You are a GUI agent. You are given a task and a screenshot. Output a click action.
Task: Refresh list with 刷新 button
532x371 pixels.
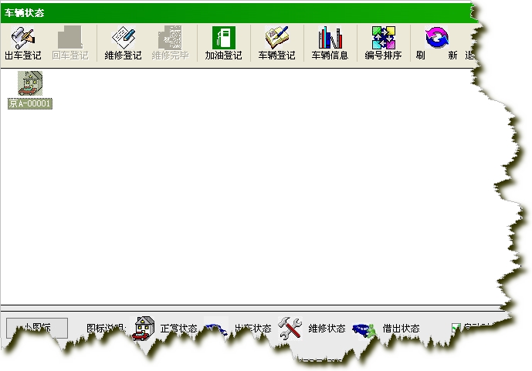pos(437,43)
